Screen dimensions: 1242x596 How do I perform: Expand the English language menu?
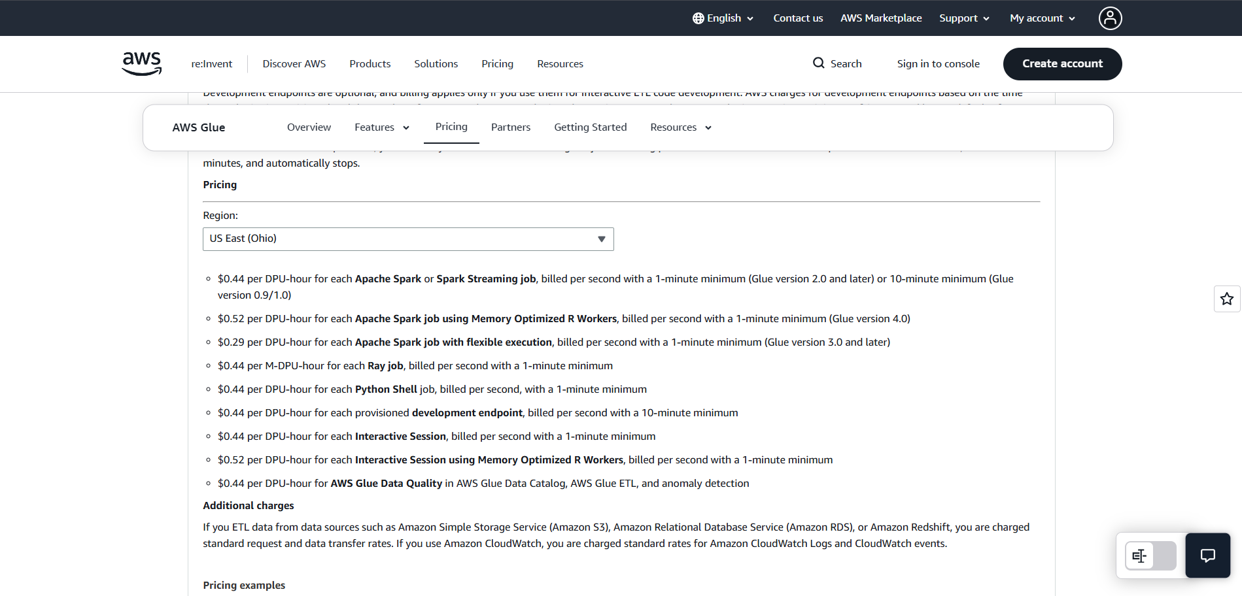(723, 18)
